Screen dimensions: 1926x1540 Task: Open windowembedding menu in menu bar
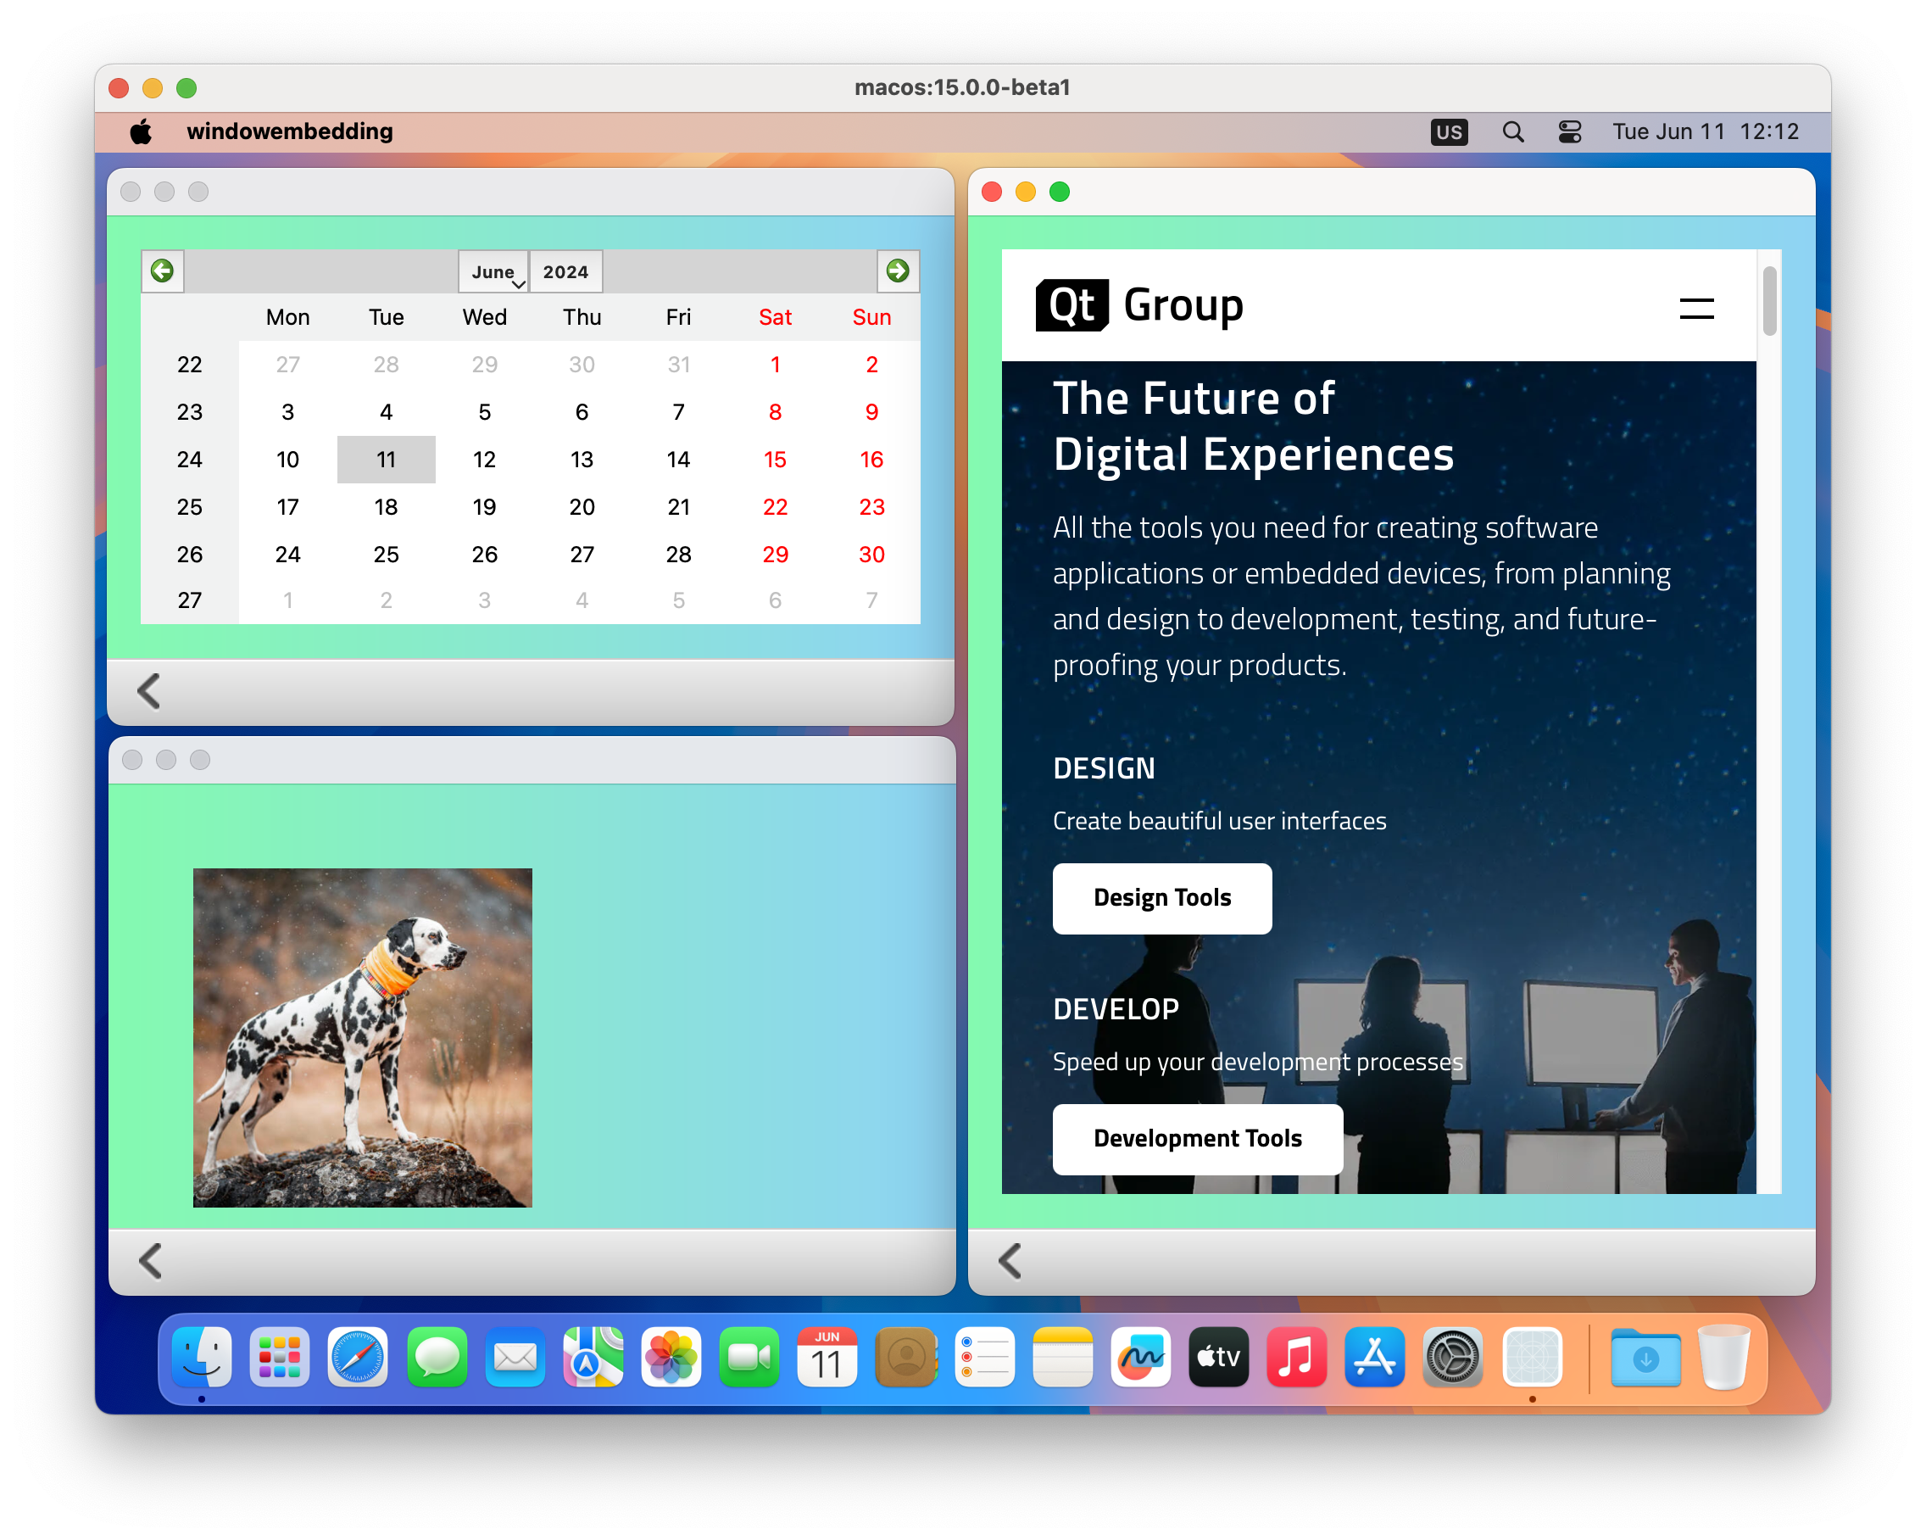tap(289, 132)
